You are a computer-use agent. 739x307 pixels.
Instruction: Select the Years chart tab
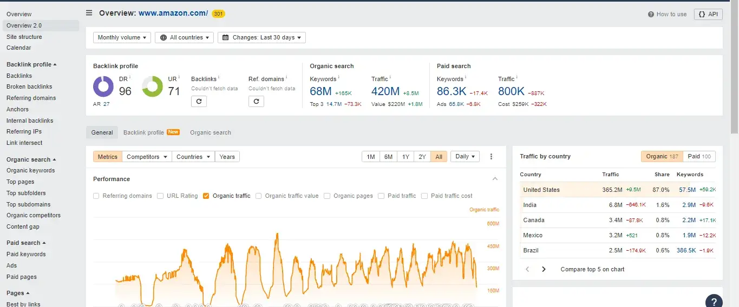click(227, 157)
